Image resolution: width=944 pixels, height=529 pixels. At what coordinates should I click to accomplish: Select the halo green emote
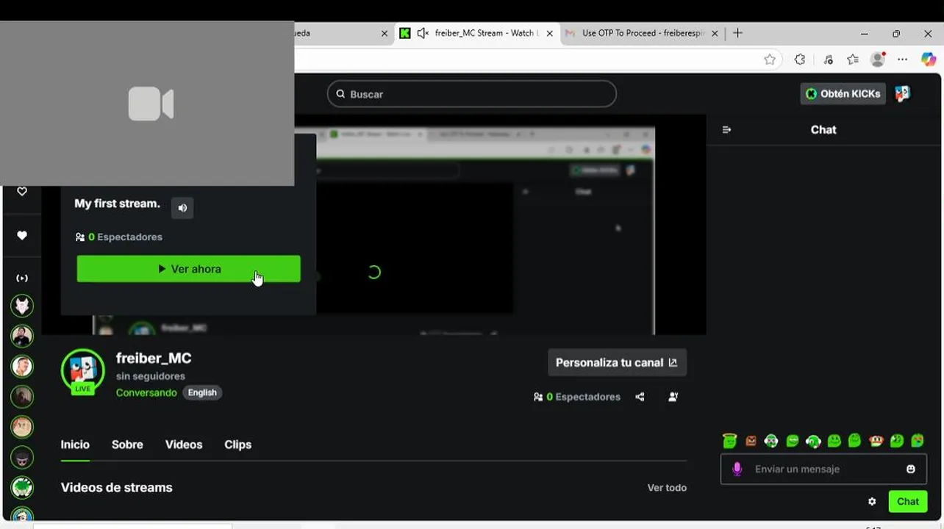(x=729, y=441)
